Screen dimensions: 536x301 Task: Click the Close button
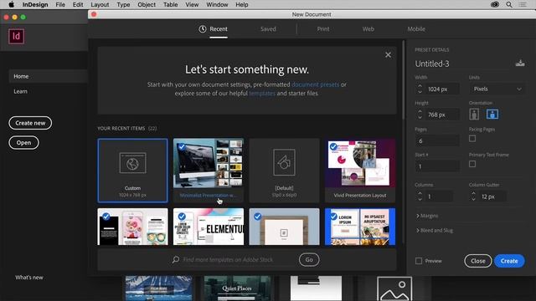[x=478, y=261]
